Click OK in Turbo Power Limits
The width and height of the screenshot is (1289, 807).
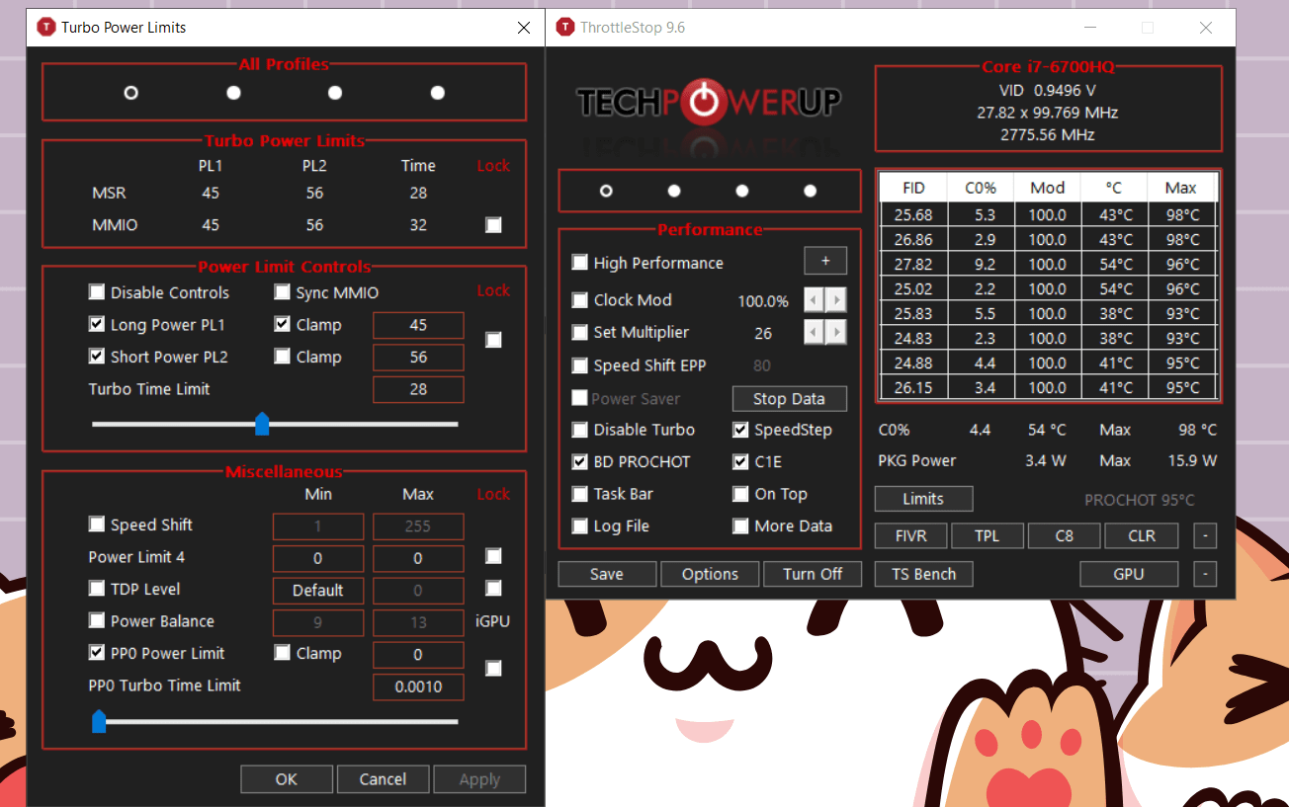coord(287,779)
